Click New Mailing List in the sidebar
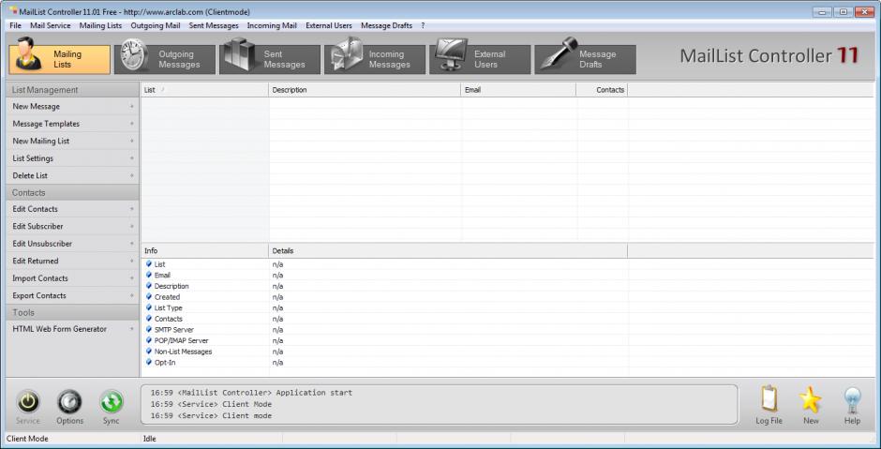The width and height of the screenshot is (881, 449). point(72,141)
